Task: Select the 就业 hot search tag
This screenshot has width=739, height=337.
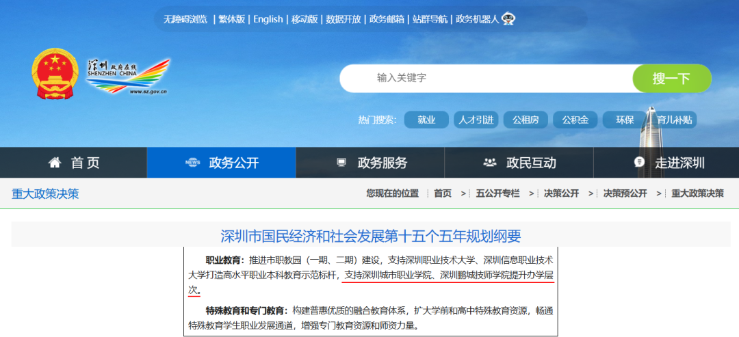Action: pyautogui.click(x=426, y=120)
